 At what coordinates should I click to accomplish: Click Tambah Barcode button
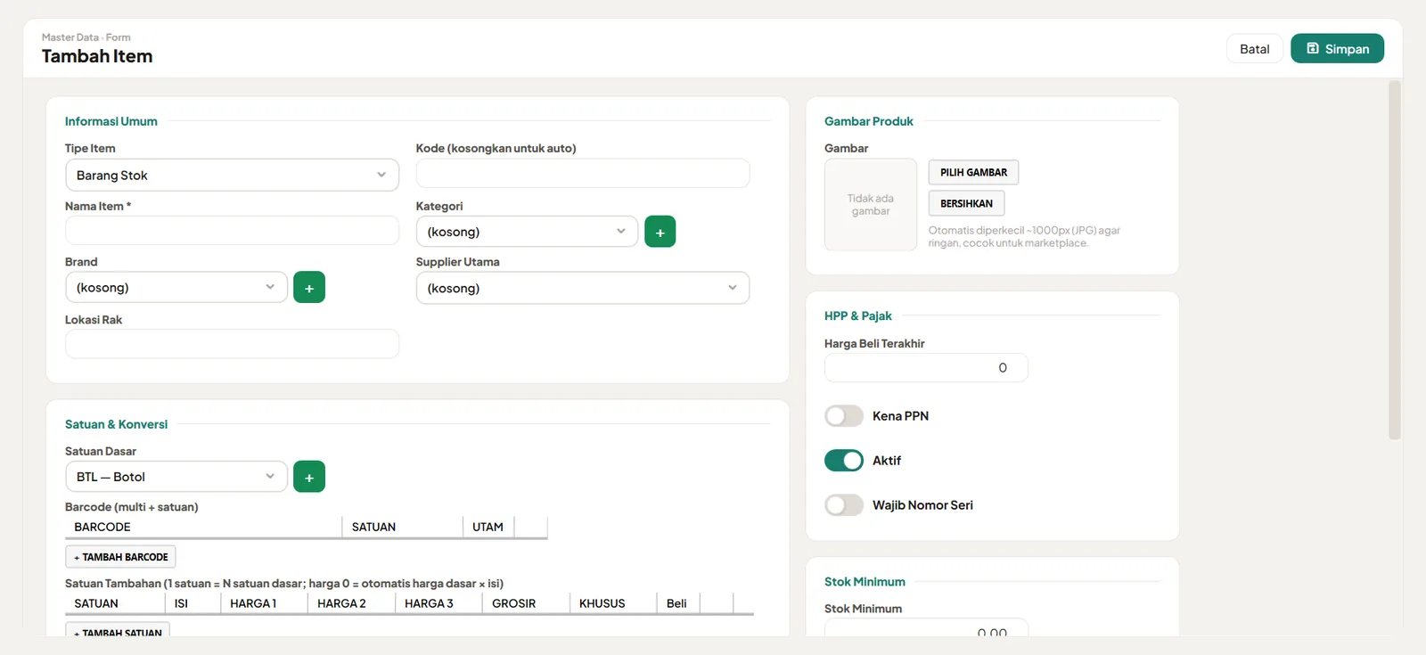[x=120, y=557]
